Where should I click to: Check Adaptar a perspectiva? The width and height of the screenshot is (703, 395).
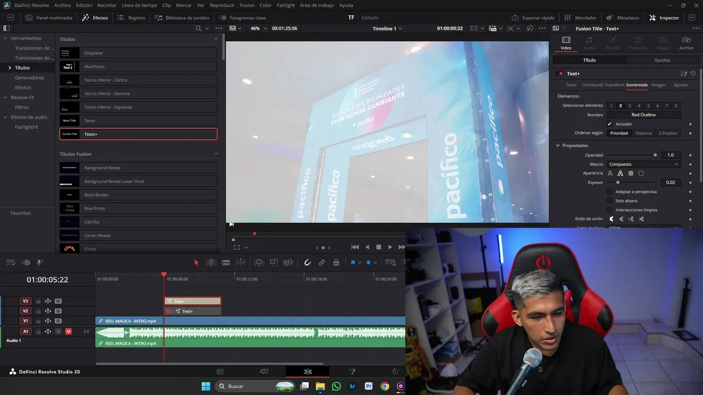click(609, 191)
